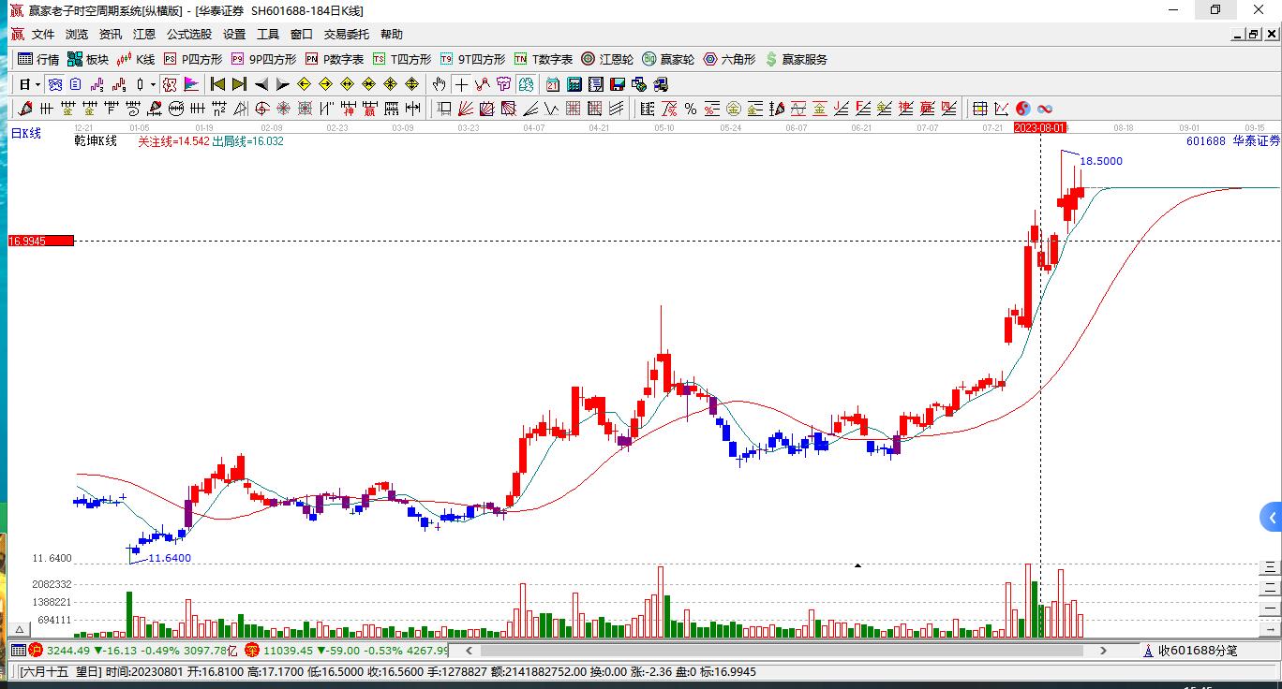Click the 乾坤K线 indicator label
The width and height of the screenshot is (1282, 689).
96,141
